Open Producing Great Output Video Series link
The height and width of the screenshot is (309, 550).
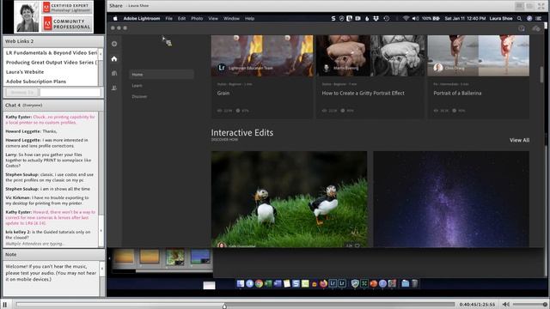click(52, 62)
